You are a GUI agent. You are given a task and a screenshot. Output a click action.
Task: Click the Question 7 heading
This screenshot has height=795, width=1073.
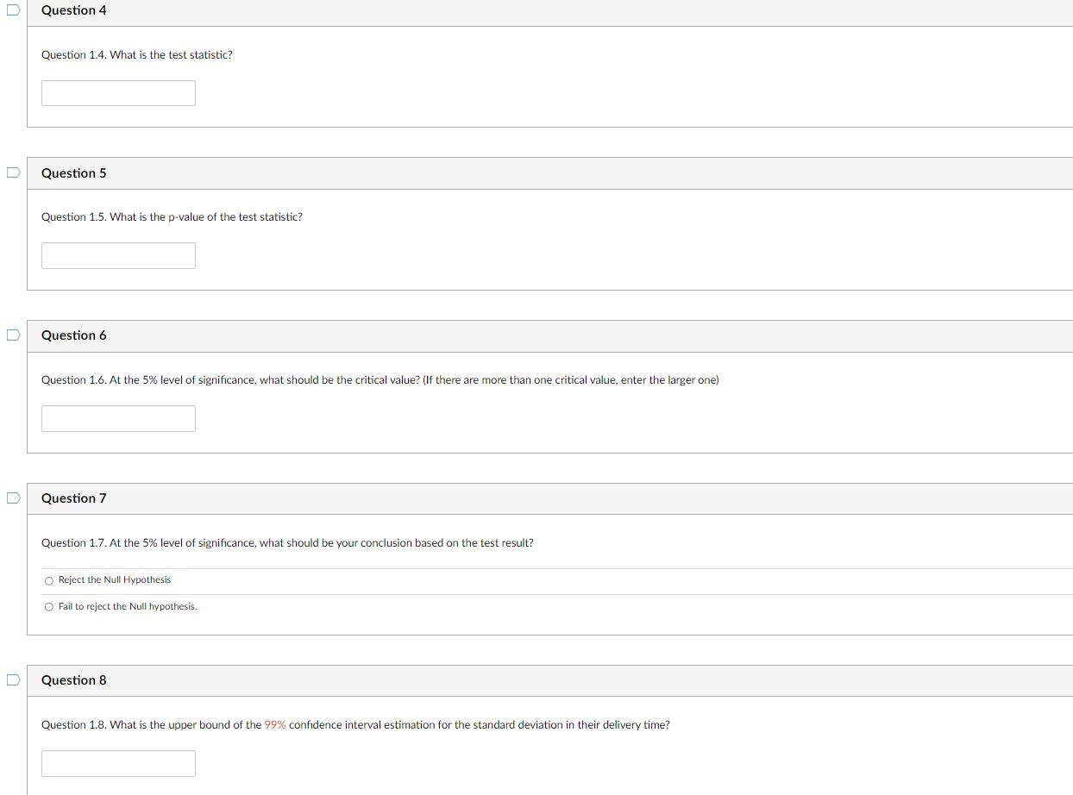(74, 498)
